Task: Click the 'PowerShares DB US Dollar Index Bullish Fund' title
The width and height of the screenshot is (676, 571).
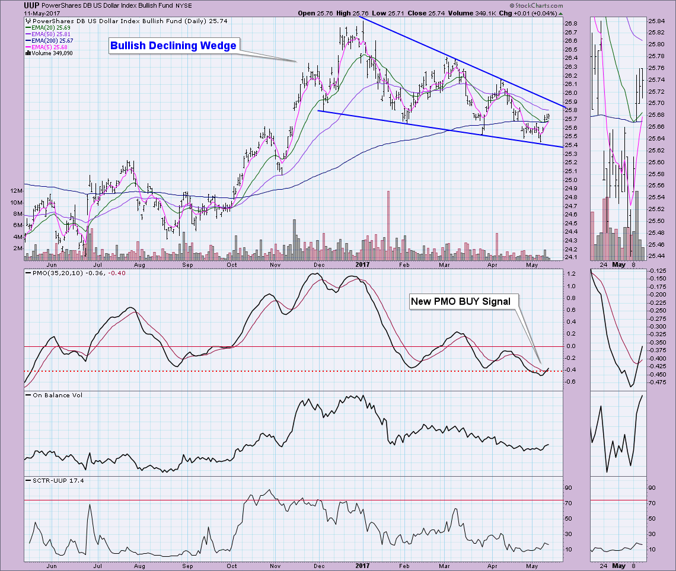Action: point(108,5)
